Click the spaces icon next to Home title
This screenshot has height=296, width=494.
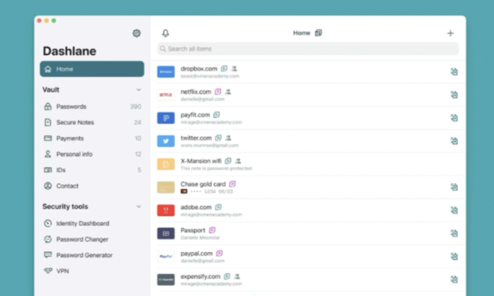tap(318, 33)
